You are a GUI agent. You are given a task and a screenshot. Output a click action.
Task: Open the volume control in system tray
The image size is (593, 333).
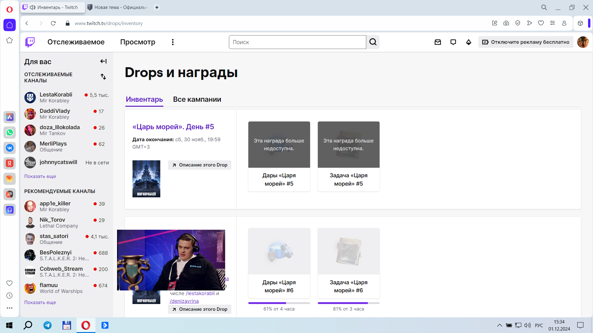528,325
